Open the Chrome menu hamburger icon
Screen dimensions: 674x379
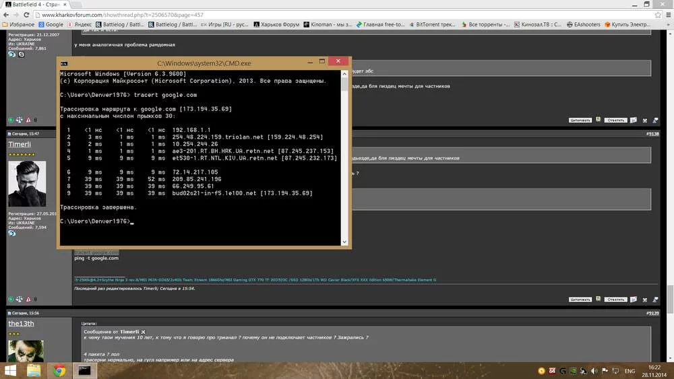669,15
